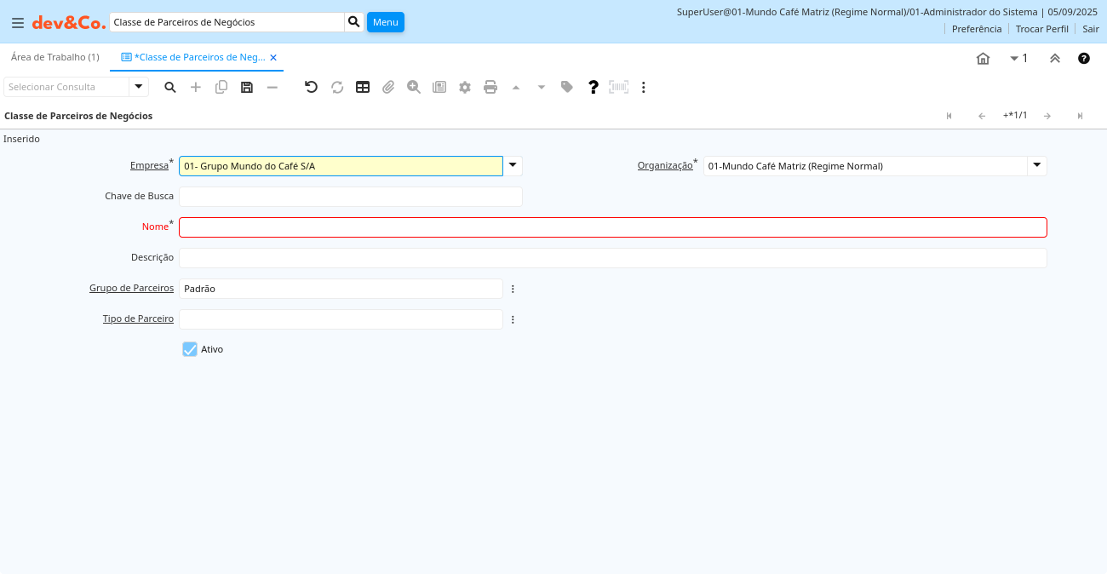This screenshot has width=1107, height=574.
Task: Click the Undo changes icon
Action: 312,87
